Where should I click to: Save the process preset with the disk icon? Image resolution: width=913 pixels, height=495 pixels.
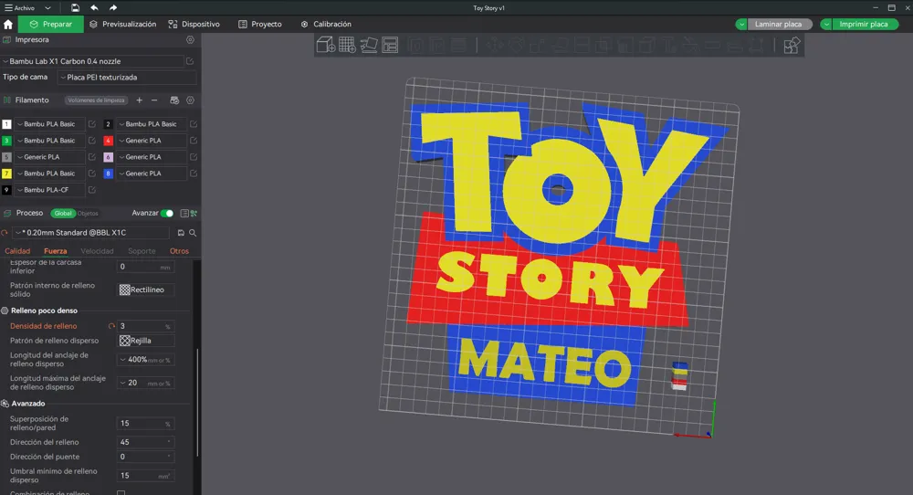coord(181,233)
